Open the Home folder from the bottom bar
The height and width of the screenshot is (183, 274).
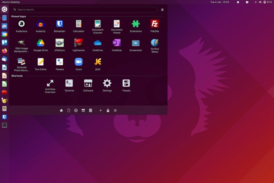tap(61, 110)
